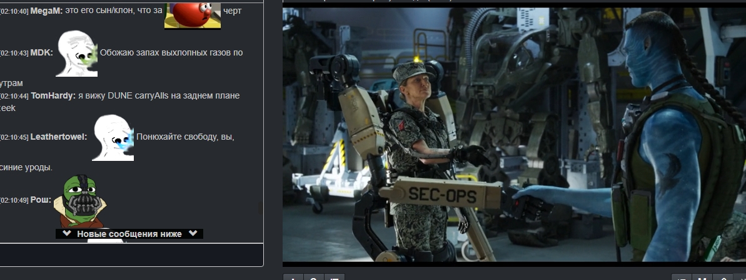746x280 pixels.
Task: Click the red tomato emote in MegaM's message
Action: pos(192,16)
